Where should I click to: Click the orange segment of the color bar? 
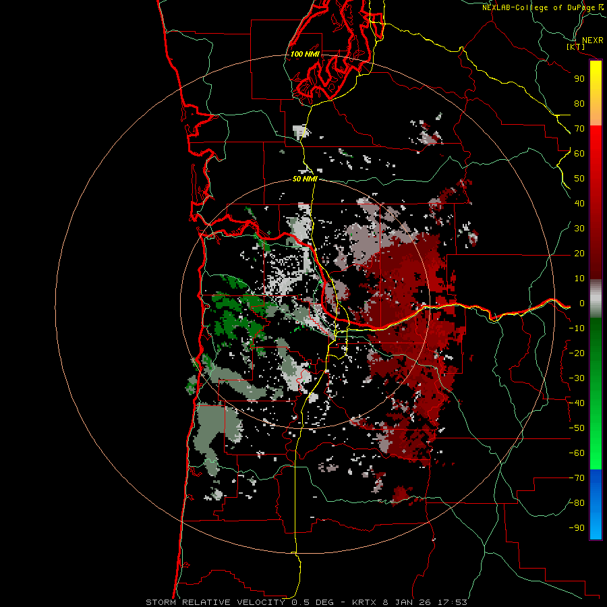coord(596,113)
